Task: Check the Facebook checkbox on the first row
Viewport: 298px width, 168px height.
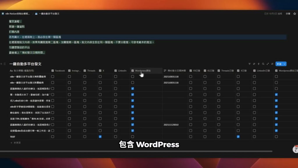Action: click(53, 76)
